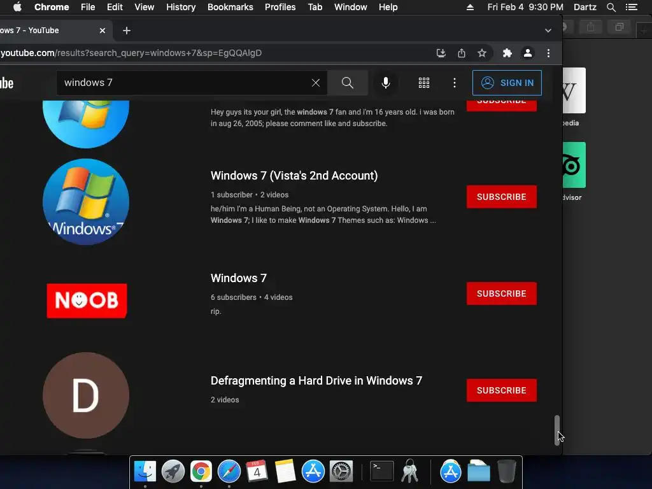Open Safari from the Dock
The width and height of the screenshot is (652, 489).
click(x=229, y=471)
